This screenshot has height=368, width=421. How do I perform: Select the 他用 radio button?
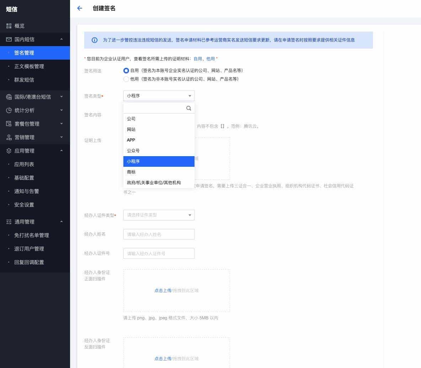[x=126, y=79]
